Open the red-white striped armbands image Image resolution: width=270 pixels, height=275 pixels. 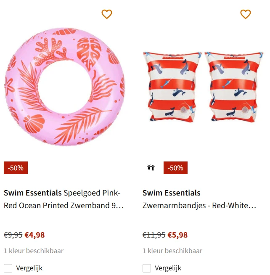pyautogui.click(x=203, y=87)
